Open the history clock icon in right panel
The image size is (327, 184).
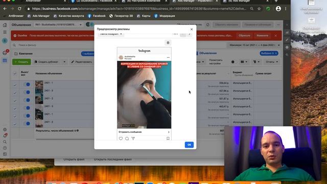pos(287,47)
